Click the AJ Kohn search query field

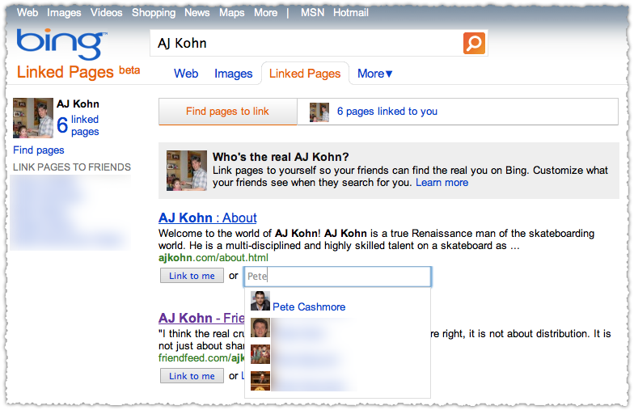click(306, 43)
